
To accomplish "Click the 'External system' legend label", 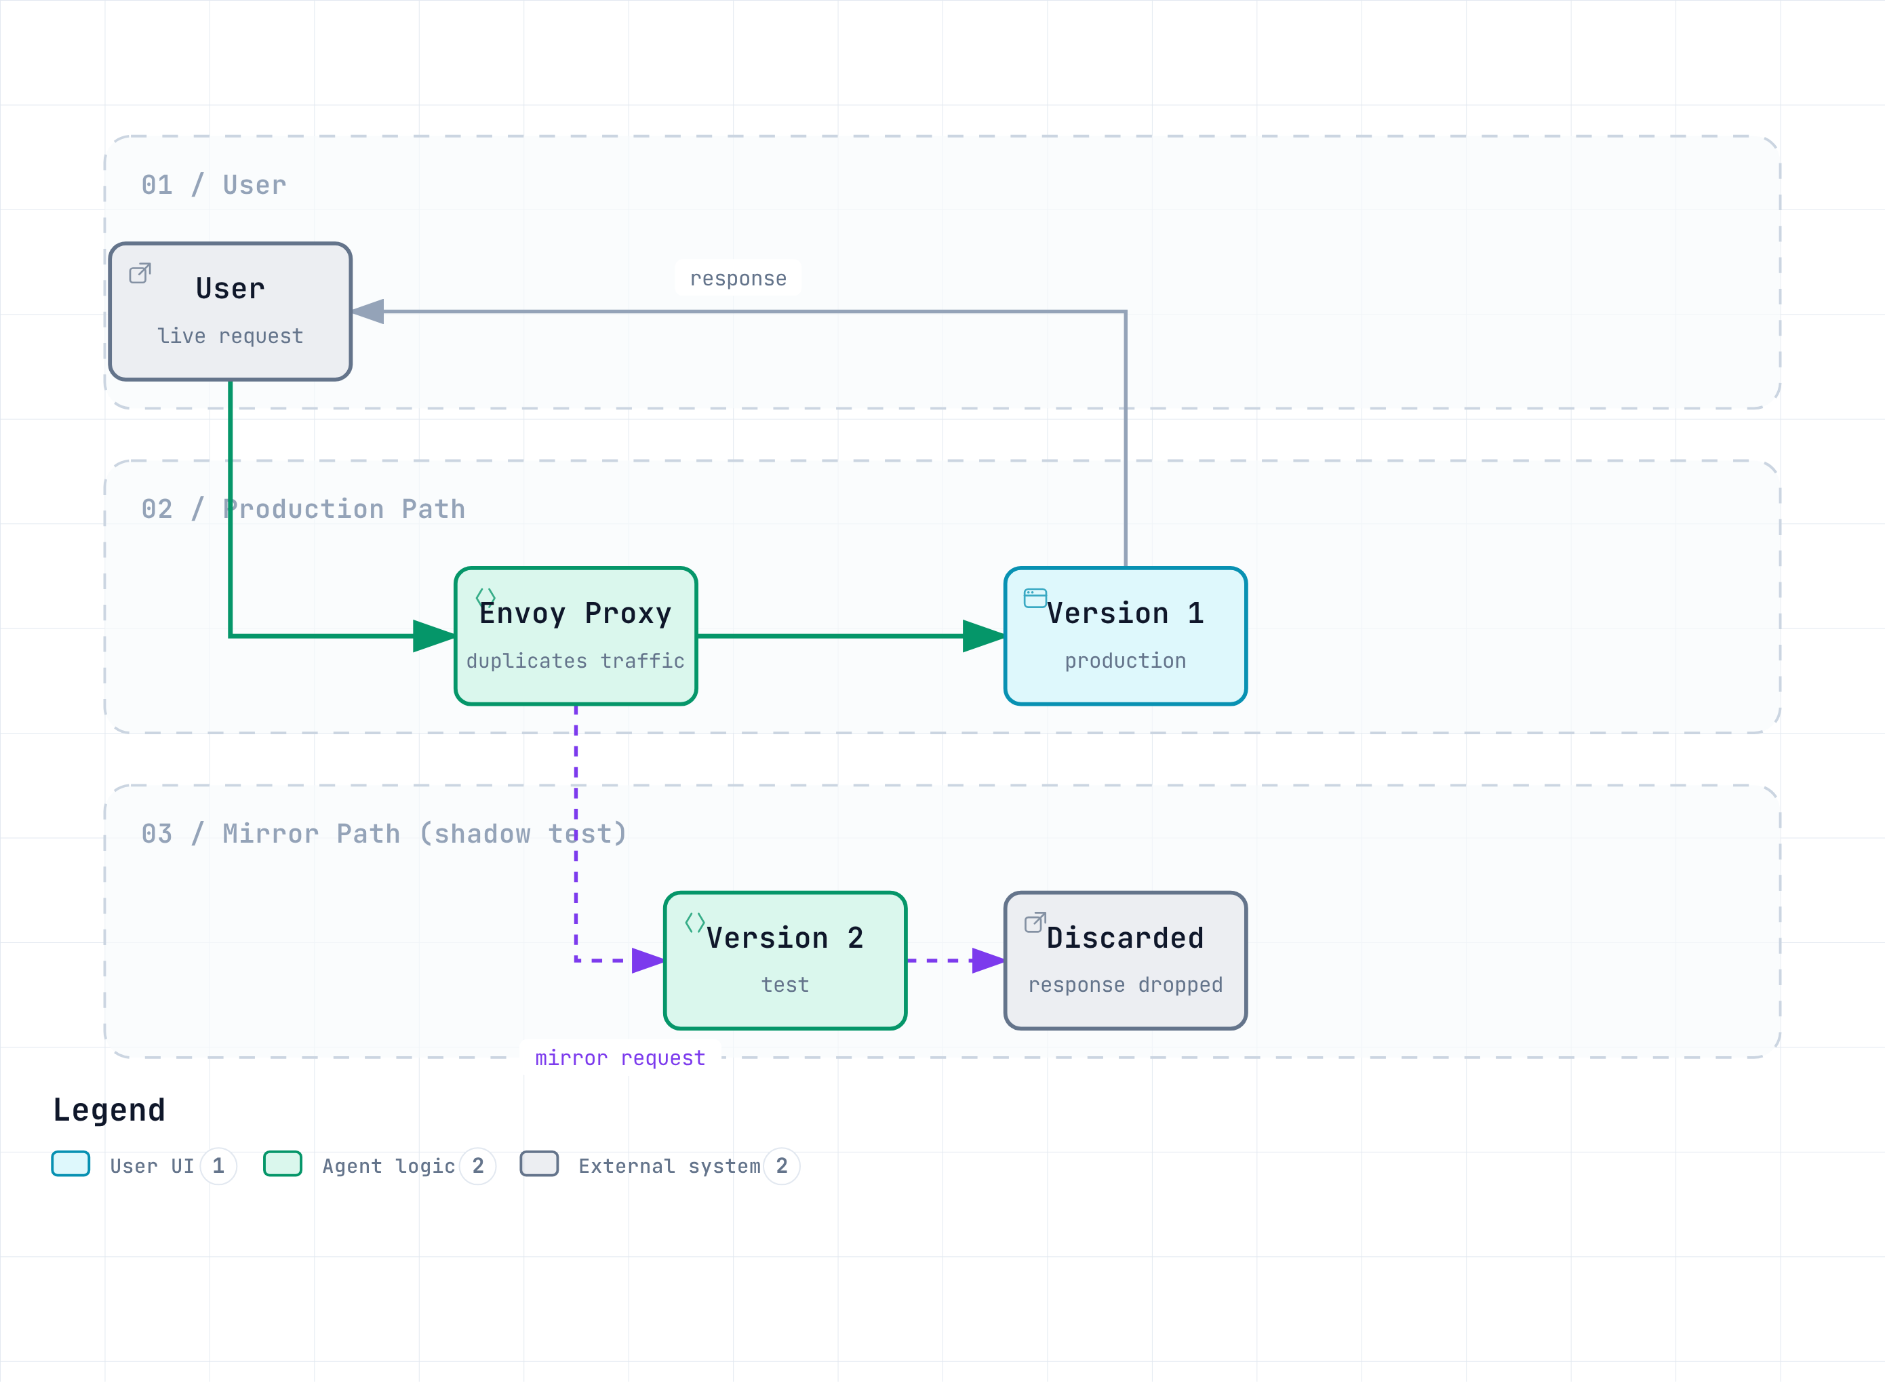I will pyautogui.click(x=669, y=1166).
